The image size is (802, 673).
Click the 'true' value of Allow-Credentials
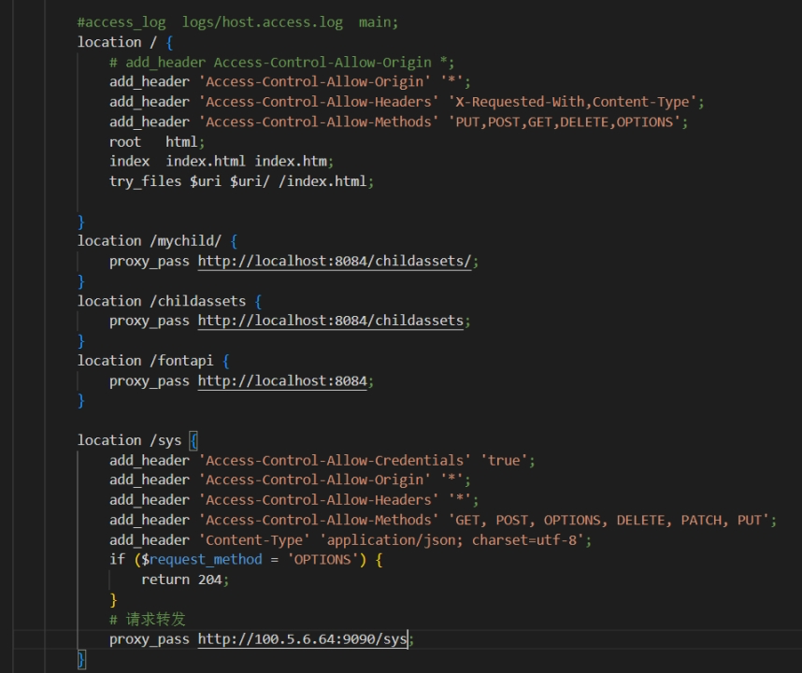coord(504,460)
